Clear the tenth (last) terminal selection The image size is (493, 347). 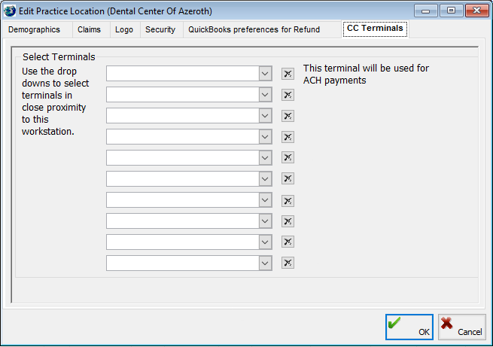pyautogui.click(x=288, y=263)
